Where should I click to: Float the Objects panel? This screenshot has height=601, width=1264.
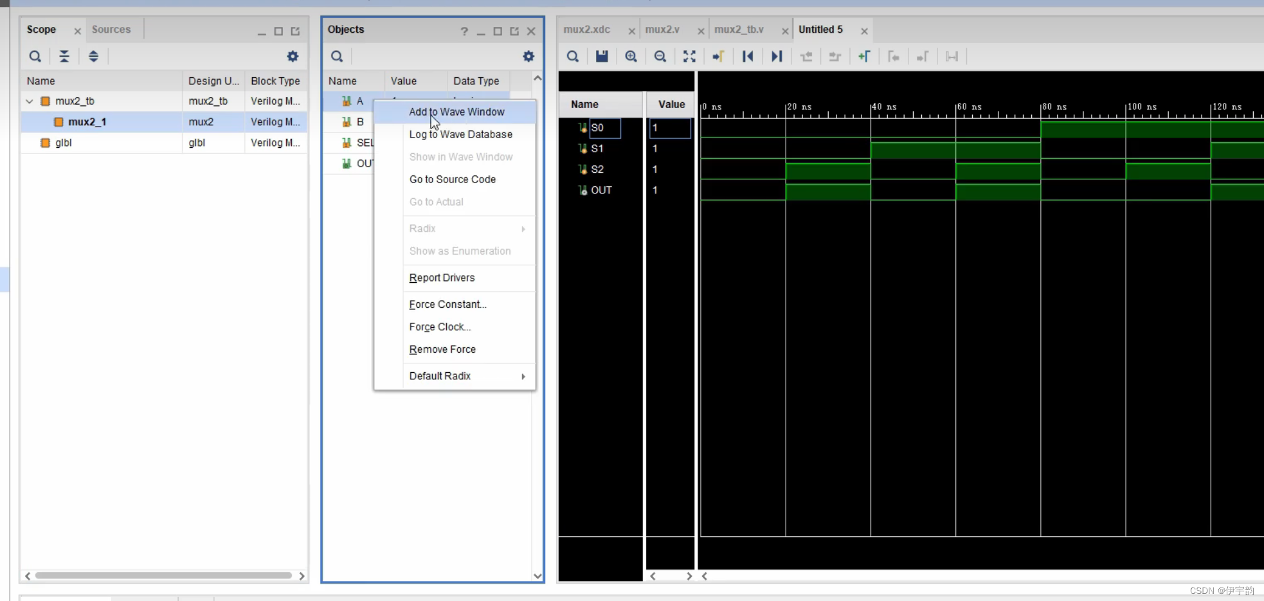point(514,31)
